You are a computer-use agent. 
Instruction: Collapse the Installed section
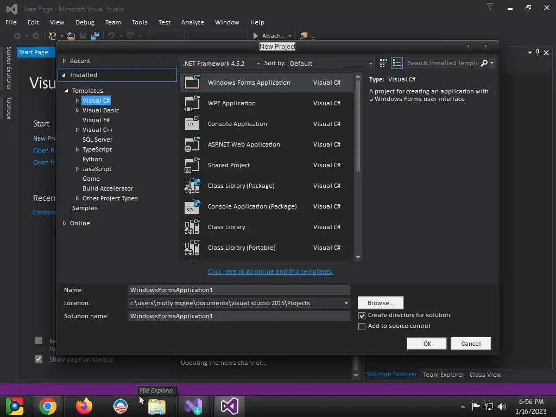click(64, 75)
